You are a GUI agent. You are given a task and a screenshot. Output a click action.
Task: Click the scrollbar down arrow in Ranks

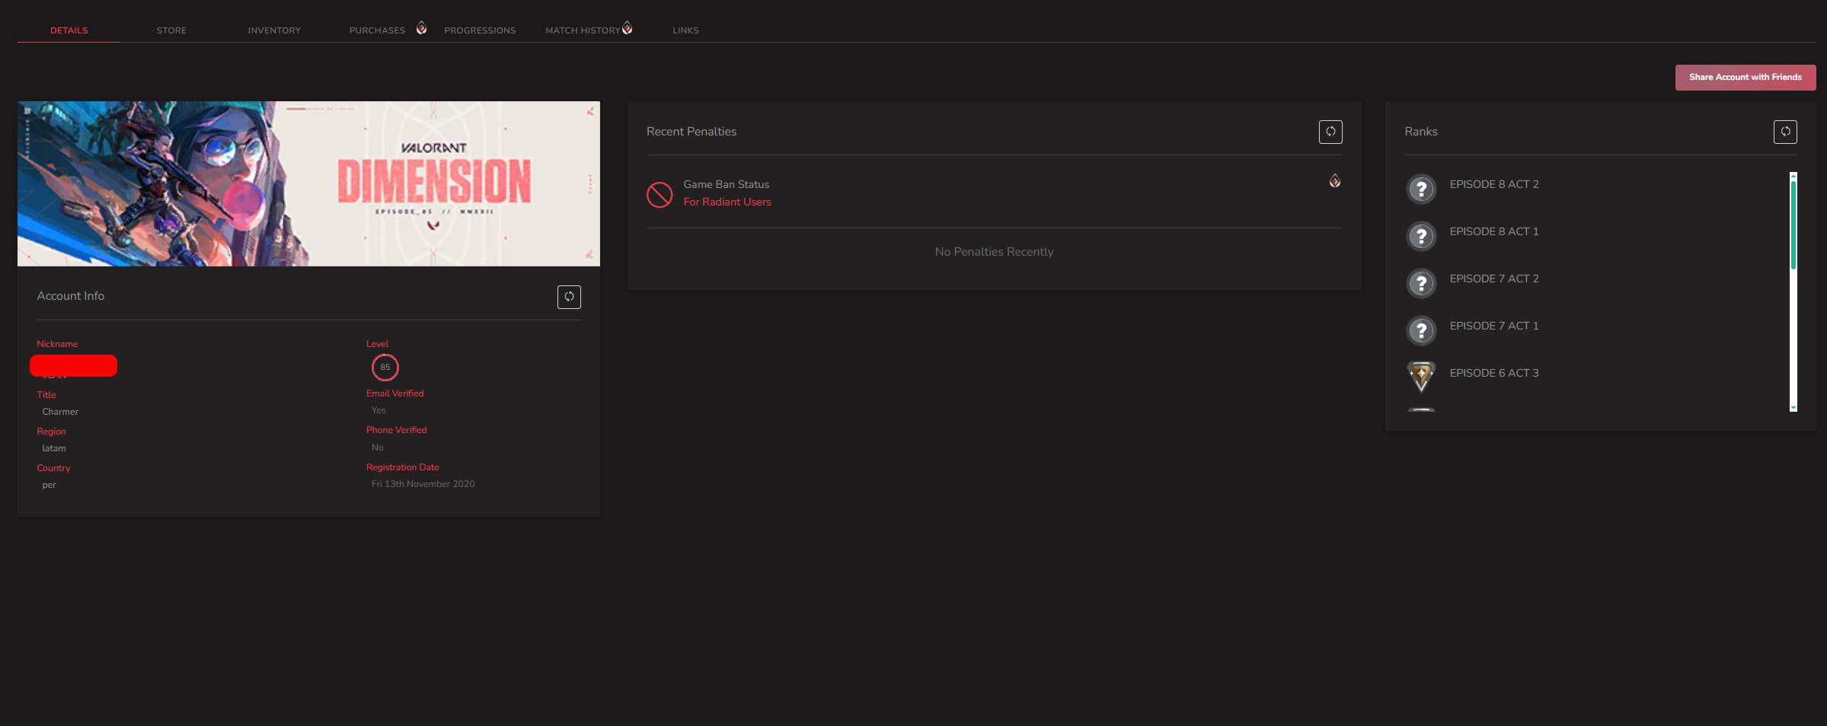[x=1793, y=408]
